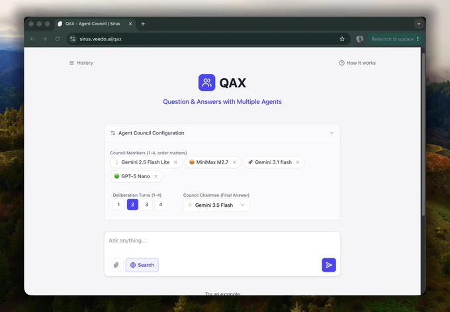Remove Gemini 2.5 Flash Lite member
This screenshot has width=450, height=312.
tap(175, 162)
